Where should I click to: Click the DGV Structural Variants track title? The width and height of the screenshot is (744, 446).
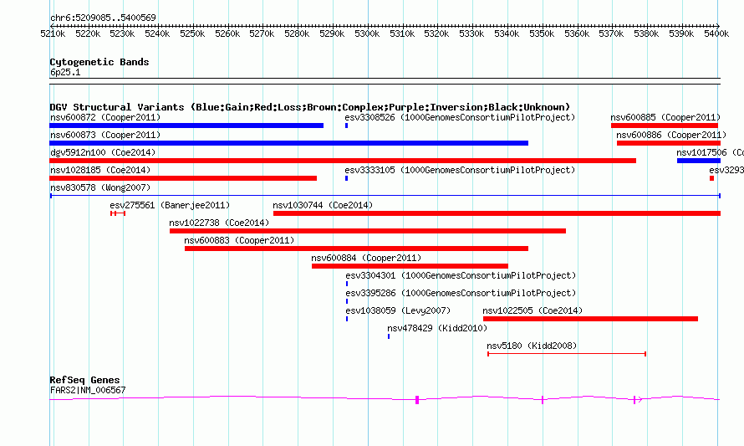[309, 107]
